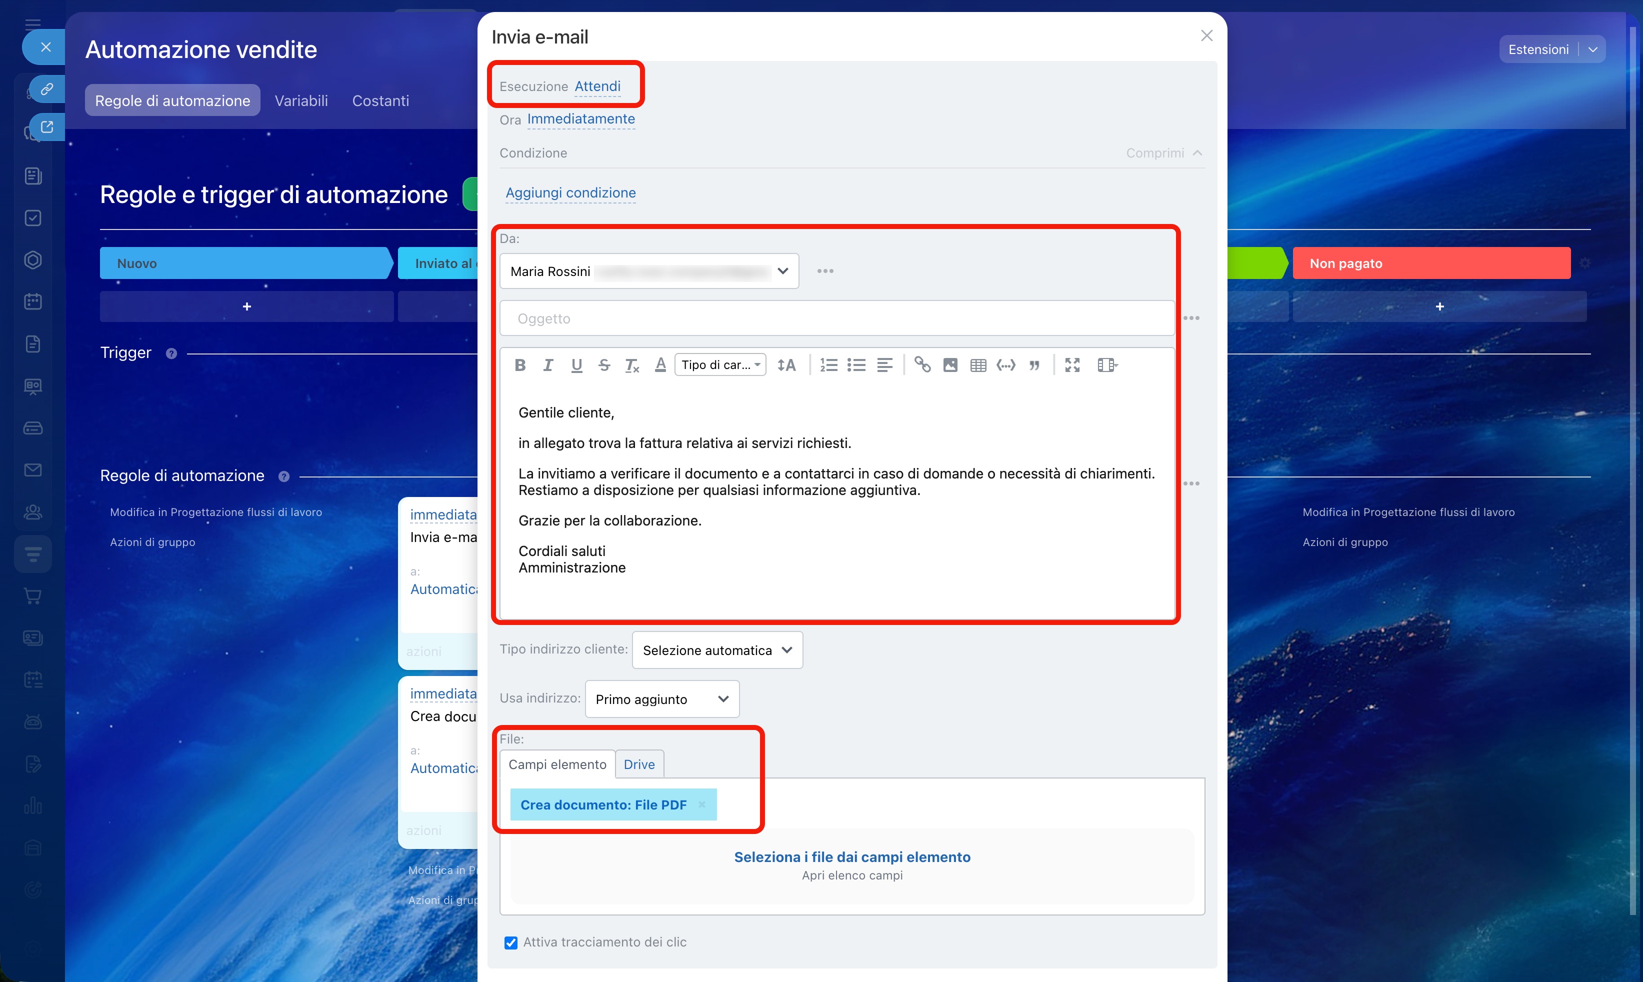The height and width of the screenshot is (982, 1643).
Task: Switch the editor to fullscreen mode
Action: tap(1072, 365)
